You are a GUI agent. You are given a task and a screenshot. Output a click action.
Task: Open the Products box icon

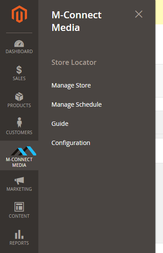coord(19,97)
